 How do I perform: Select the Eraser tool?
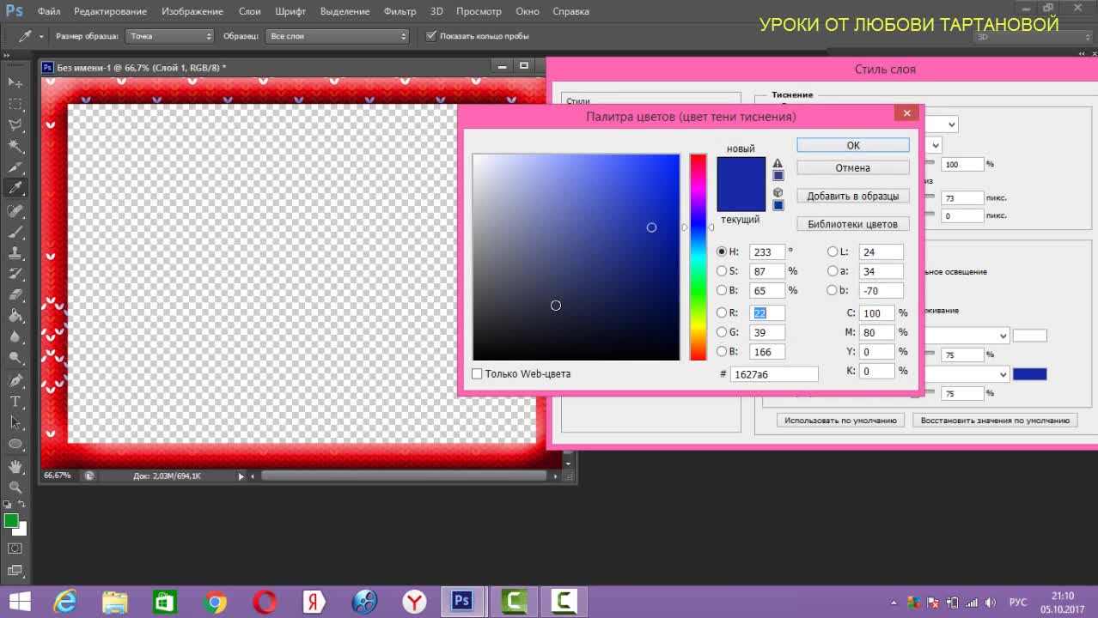[x=15, y=295]
